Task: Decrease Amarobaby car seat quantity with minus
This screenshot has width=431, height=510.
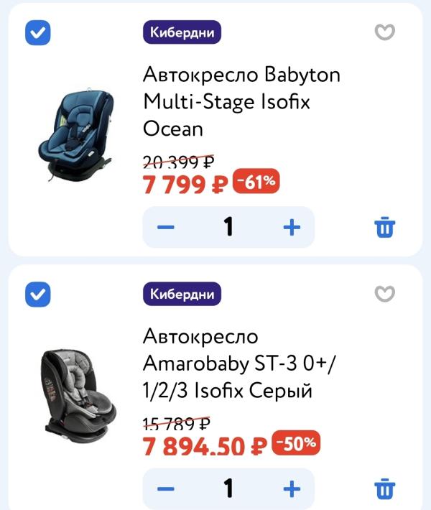Action: pyautogui.click(x=165, y=489)
